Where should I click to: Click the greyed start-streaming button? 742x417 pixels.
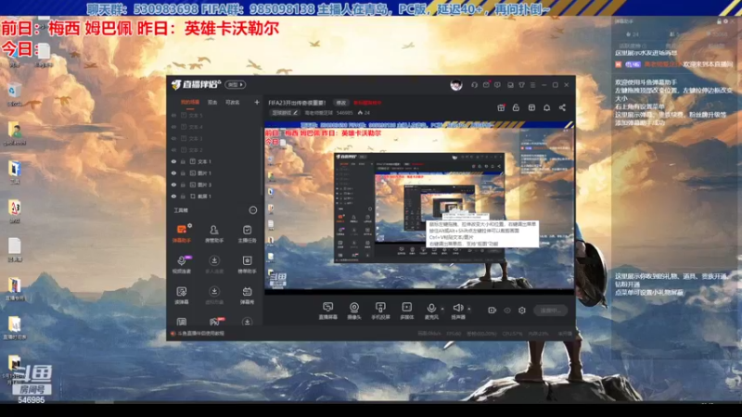coord(550,310)
